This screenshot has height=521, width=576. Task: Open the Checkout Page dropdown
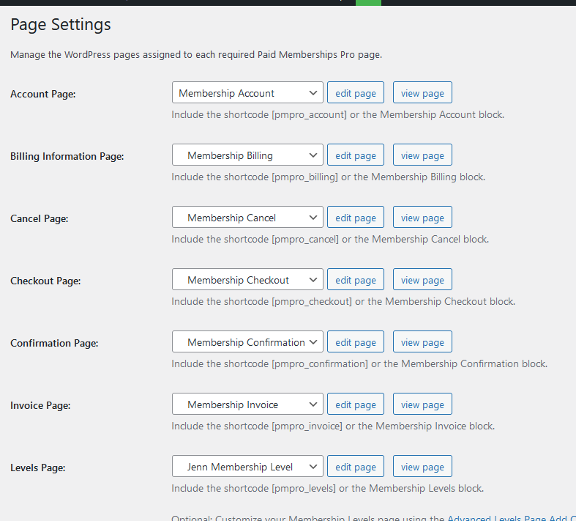[247, 279]
